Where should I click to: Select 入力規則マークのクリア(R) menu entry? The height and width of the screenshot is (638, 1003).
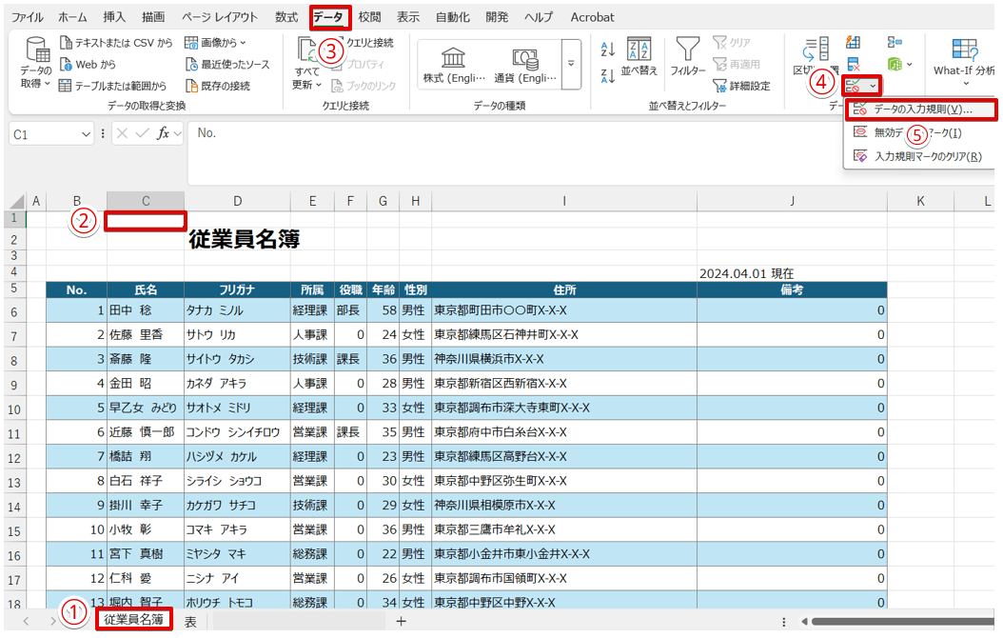[927, 156]
